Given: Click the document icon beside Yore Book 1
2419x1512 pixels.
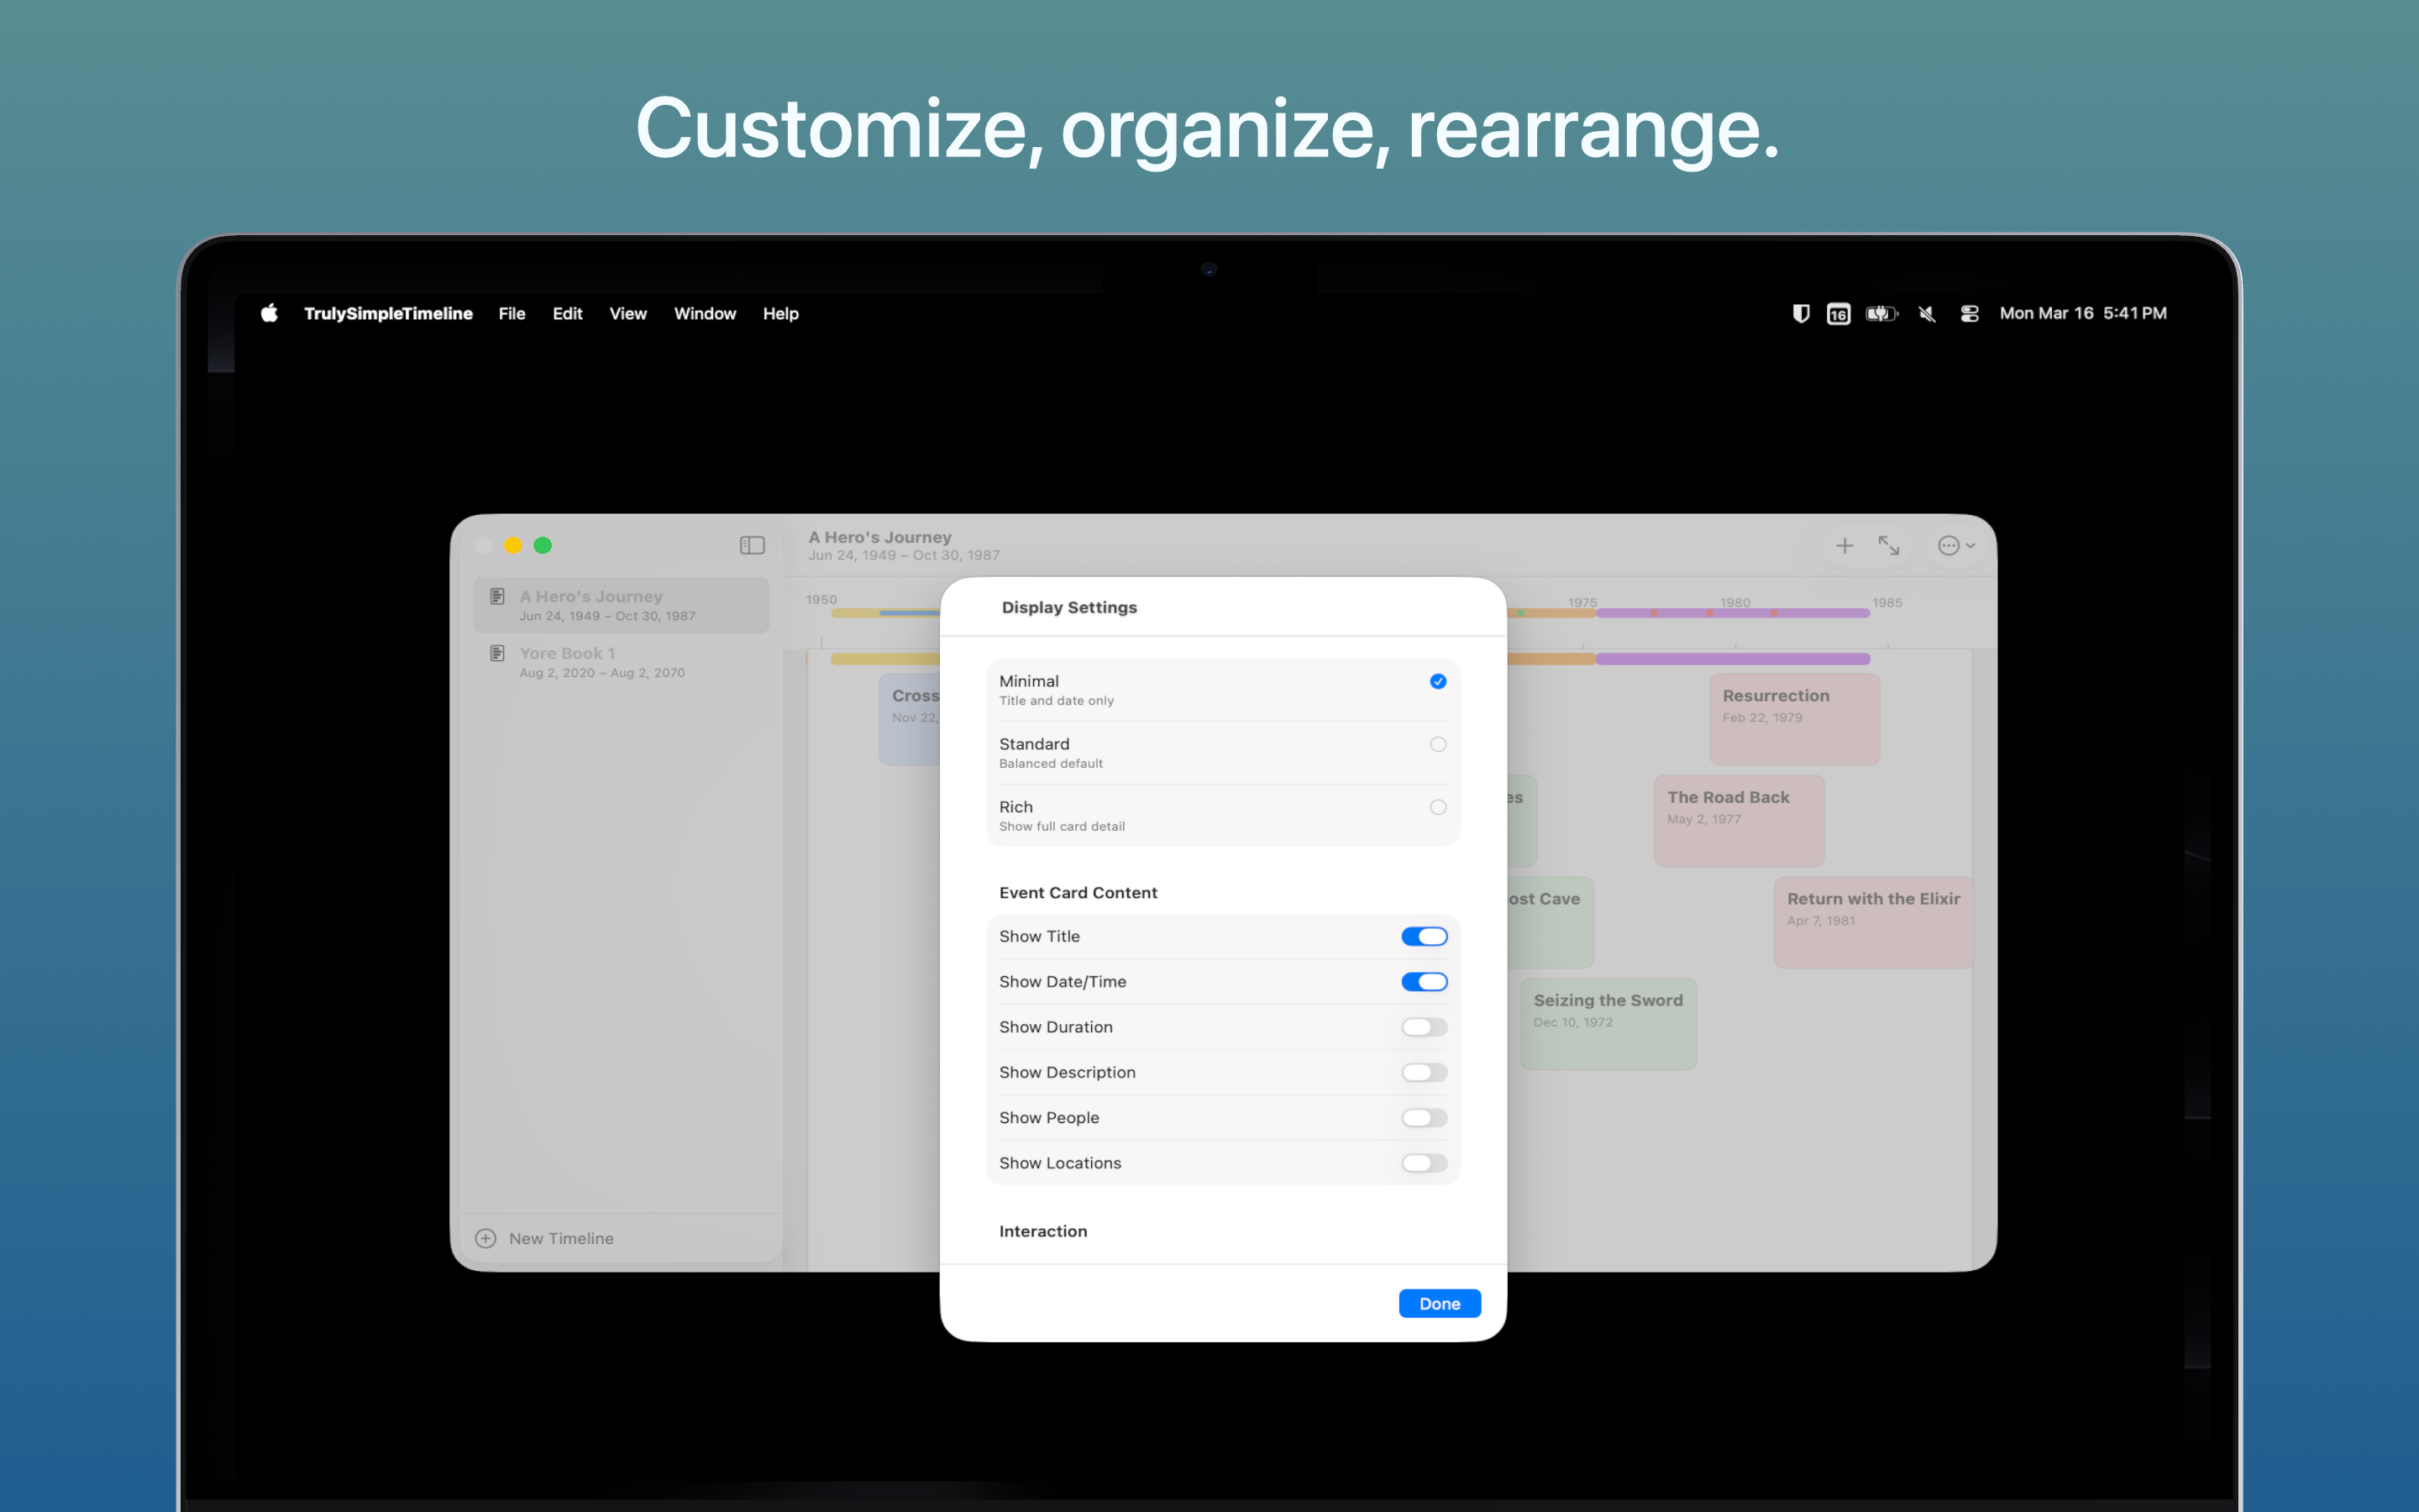Looking at the screenshot, I should point(496,652).
